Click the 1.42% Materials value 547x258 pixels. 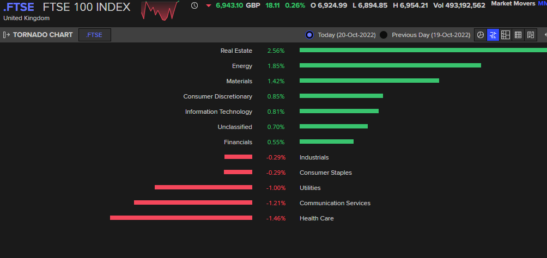[276, 81]
